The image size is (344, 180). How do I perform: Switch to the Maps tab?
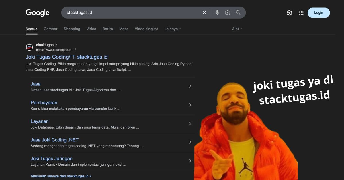click(124, 29)
